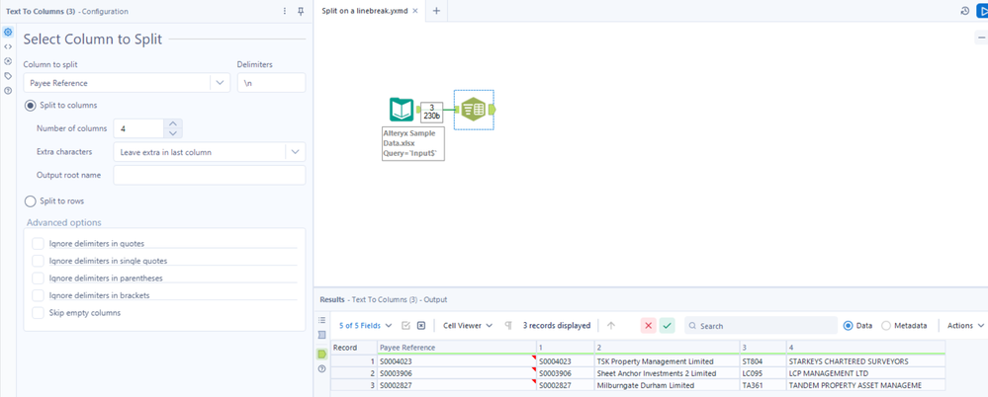
Task: Click the red X discard button
Action: pos(649,326)
